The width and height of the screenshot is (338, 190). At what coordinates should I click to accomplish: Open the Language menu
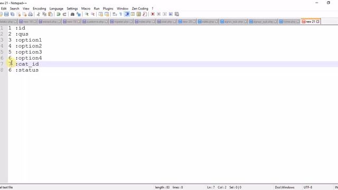pos(57,8)
